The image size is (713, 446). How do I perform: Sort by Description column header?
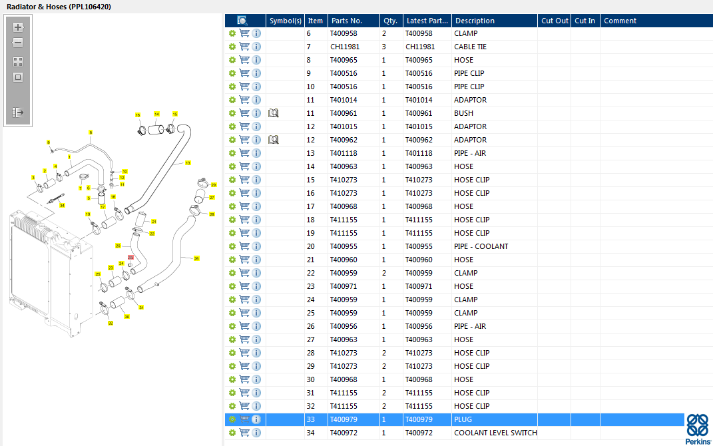(494, 21)
